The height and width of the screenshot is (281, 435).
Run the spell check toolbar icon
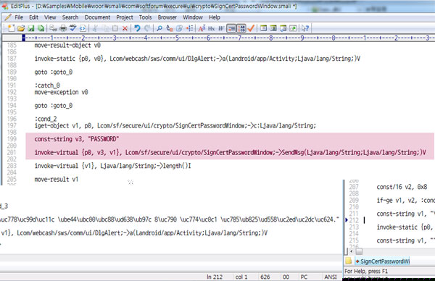point(73,28)
